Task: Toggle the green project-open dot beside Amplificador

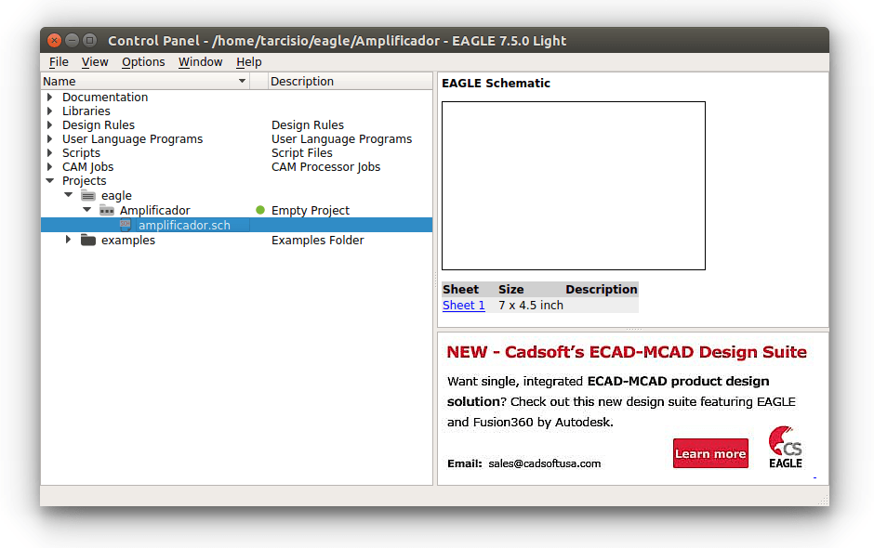Action: pos(260,211)
